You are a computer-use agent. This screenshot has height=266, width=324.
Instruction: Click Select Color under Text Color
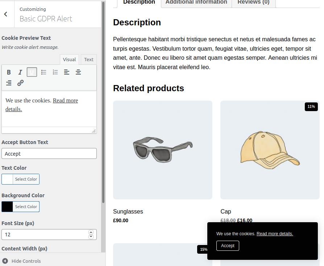click(x=26, y=179)
